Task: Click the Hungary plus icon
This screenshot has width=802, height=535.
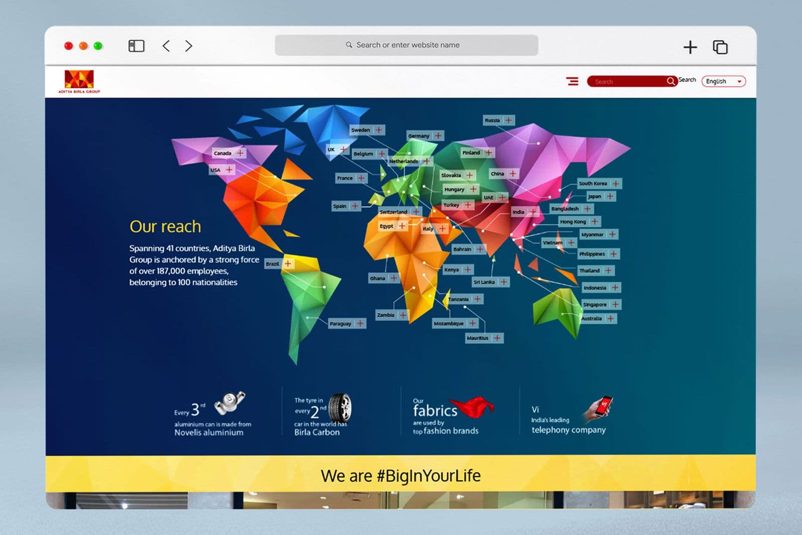Action: click(473, 189)
